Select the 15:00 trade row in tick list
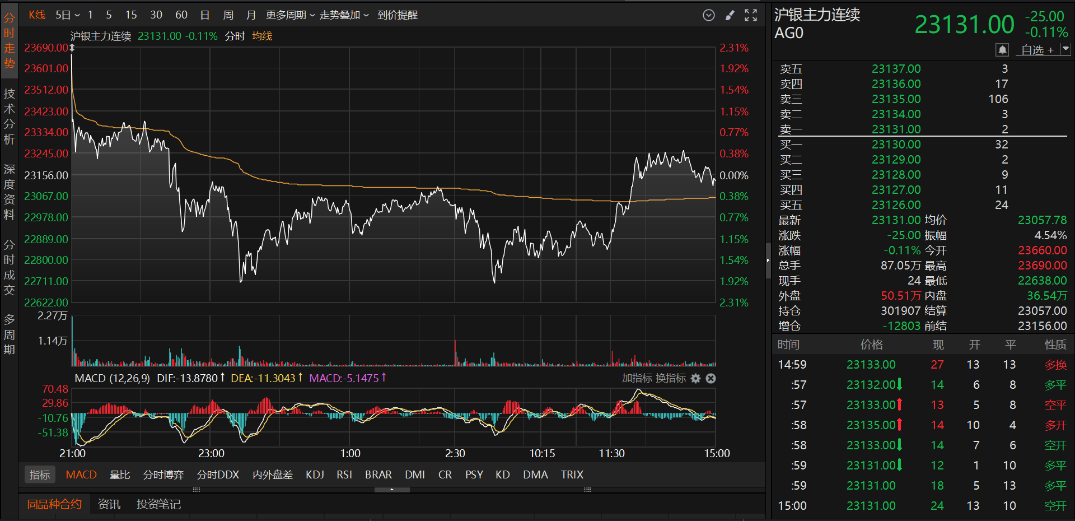This screenshot has width=1075, height=521. [920, 505]
